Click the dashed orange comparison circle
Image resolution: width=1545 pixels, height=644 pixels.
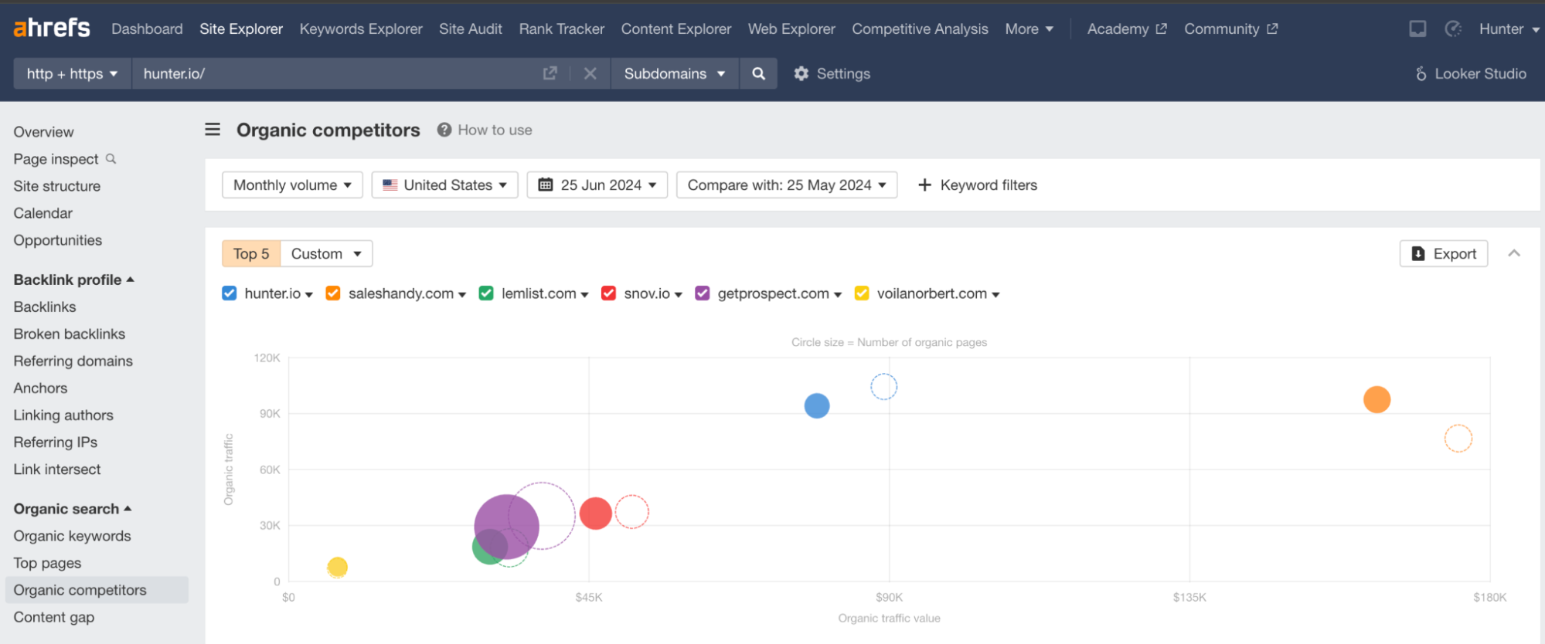[x=1458, y=439]
